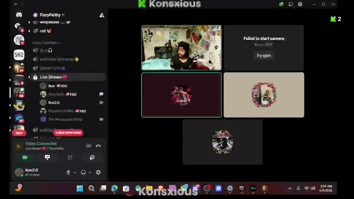Open the server icon with 71 badge
Image resolution: width=354 pixels, height=199 pixels.
tap(19, 68)
